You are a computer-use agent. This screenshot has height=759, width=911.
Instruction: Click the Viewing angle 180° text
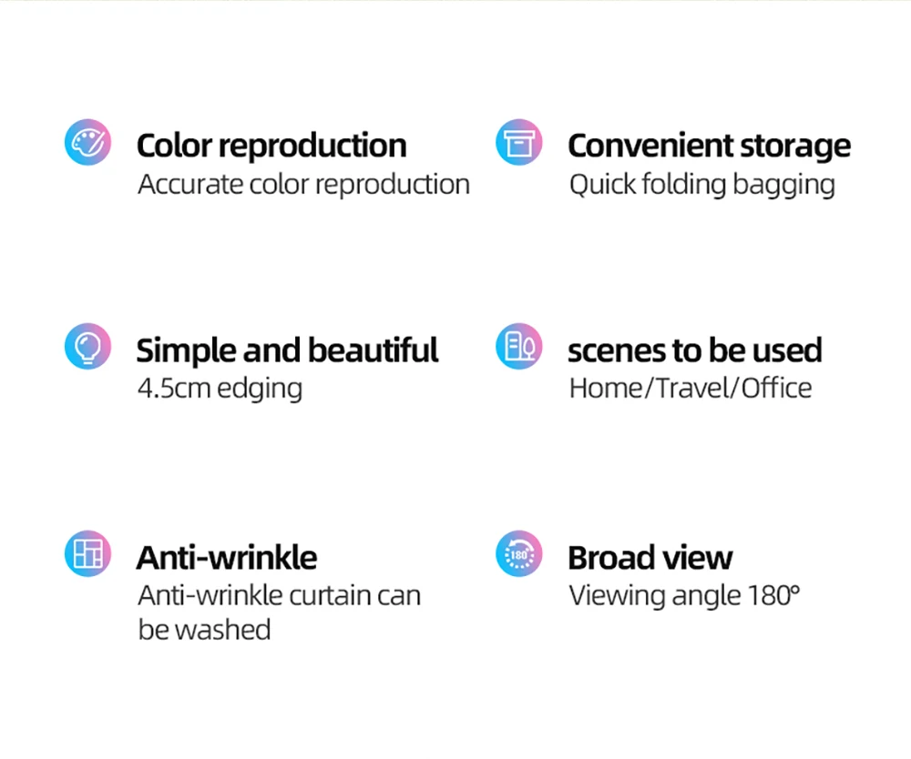(x=684, y=596)
